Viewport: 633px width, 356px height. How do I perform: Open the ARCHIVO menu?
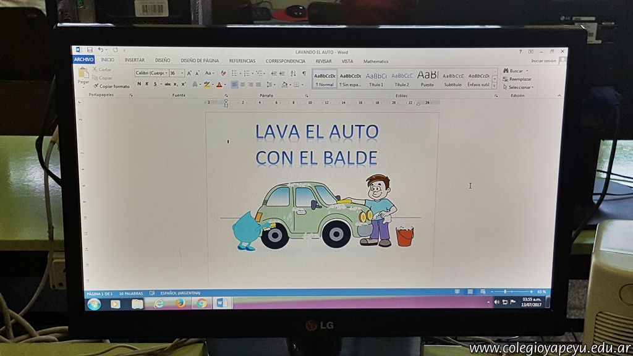click(83, 60)
